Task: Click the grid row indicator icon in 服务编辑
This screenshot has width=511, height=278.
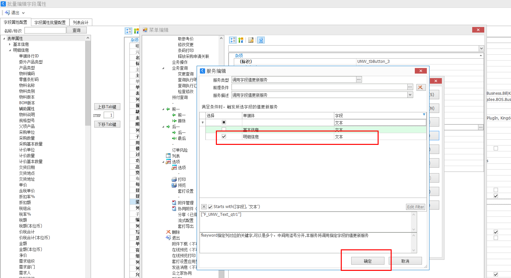Action: click(203, 122)
